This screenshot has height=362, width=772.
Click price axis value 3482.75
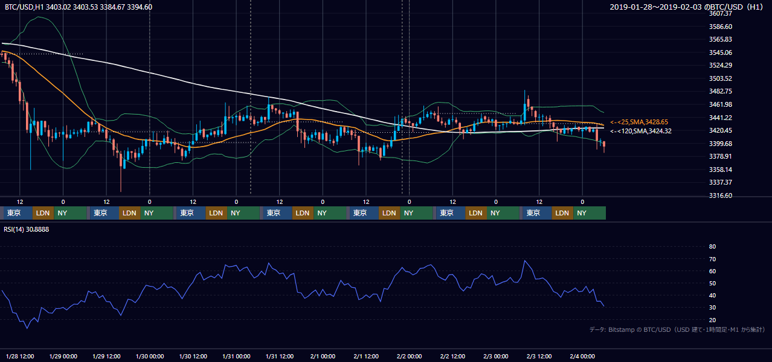tap(720, 91)
